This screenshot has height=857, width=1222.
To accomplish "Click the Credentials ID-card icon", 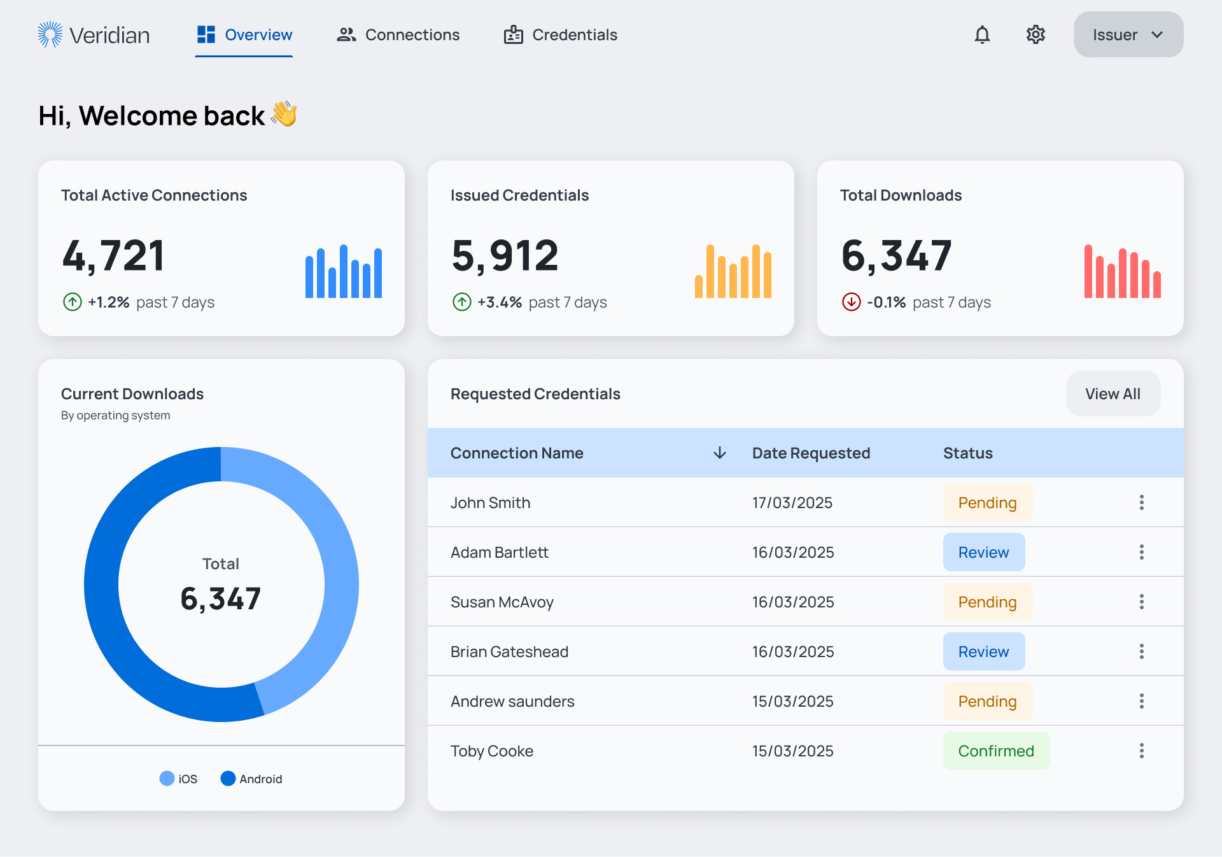I will 513,35.
